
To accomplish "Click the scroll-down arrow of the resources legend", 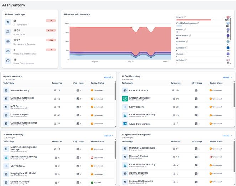I will (231, 64).
